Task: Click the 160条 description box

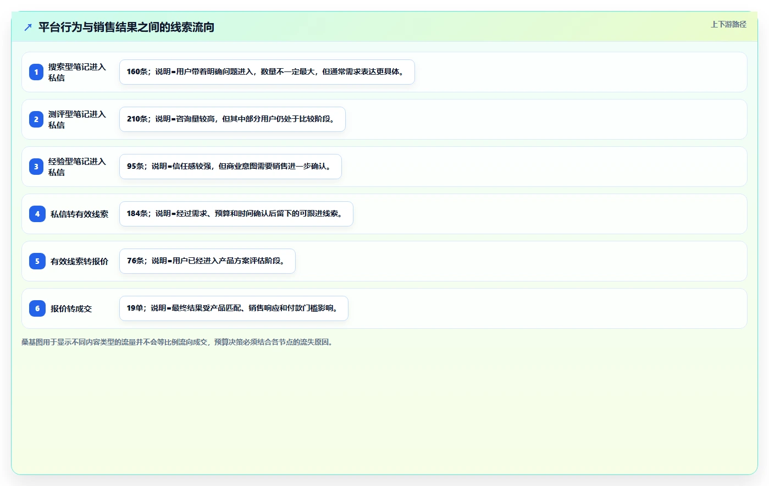Action: point(267,72)
